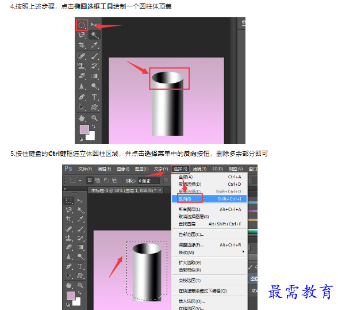Select the Rectangular Marquee tool in lower screenshot

click(69, 201)
